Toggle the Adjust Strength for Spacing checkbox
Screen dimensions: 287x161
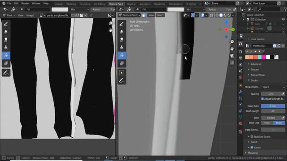click(x=262, y=99)
